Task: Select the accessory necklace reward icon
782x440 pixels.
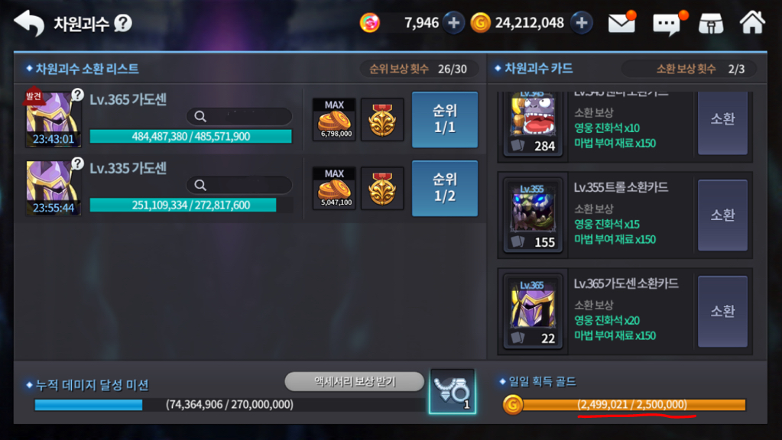Action: 452,392
